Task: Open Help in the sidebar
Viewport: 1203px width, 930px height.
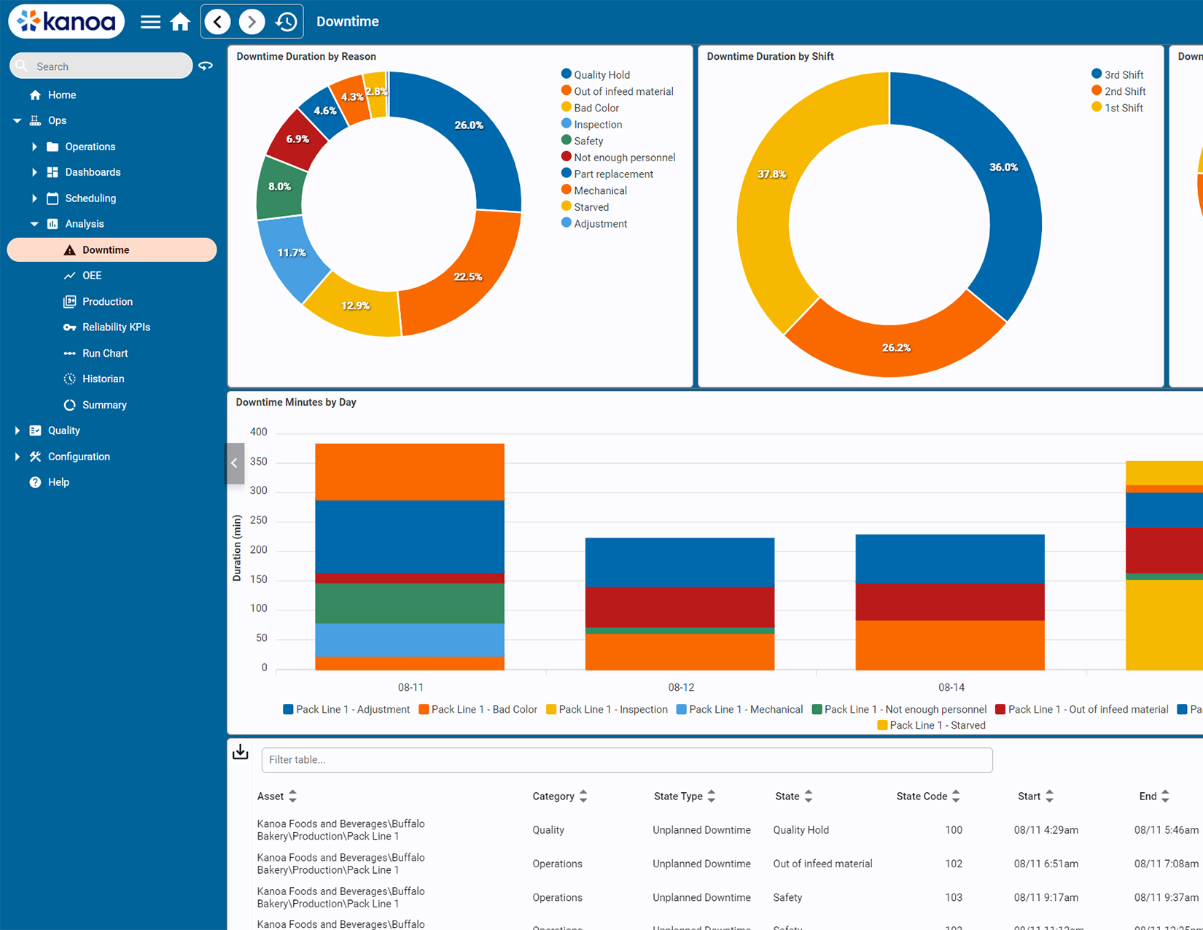Action: click(x=58, y=482)
